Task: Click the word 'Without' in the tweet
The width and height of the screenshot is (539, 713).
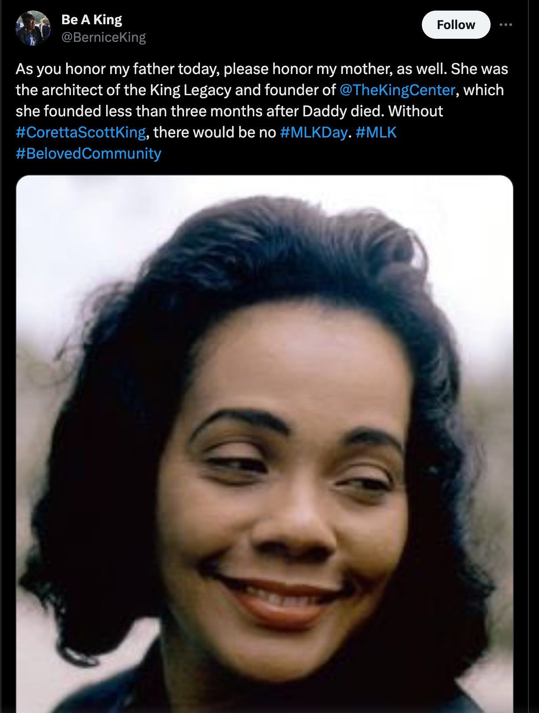Action: pyautogui.click(x=416, y=111)
